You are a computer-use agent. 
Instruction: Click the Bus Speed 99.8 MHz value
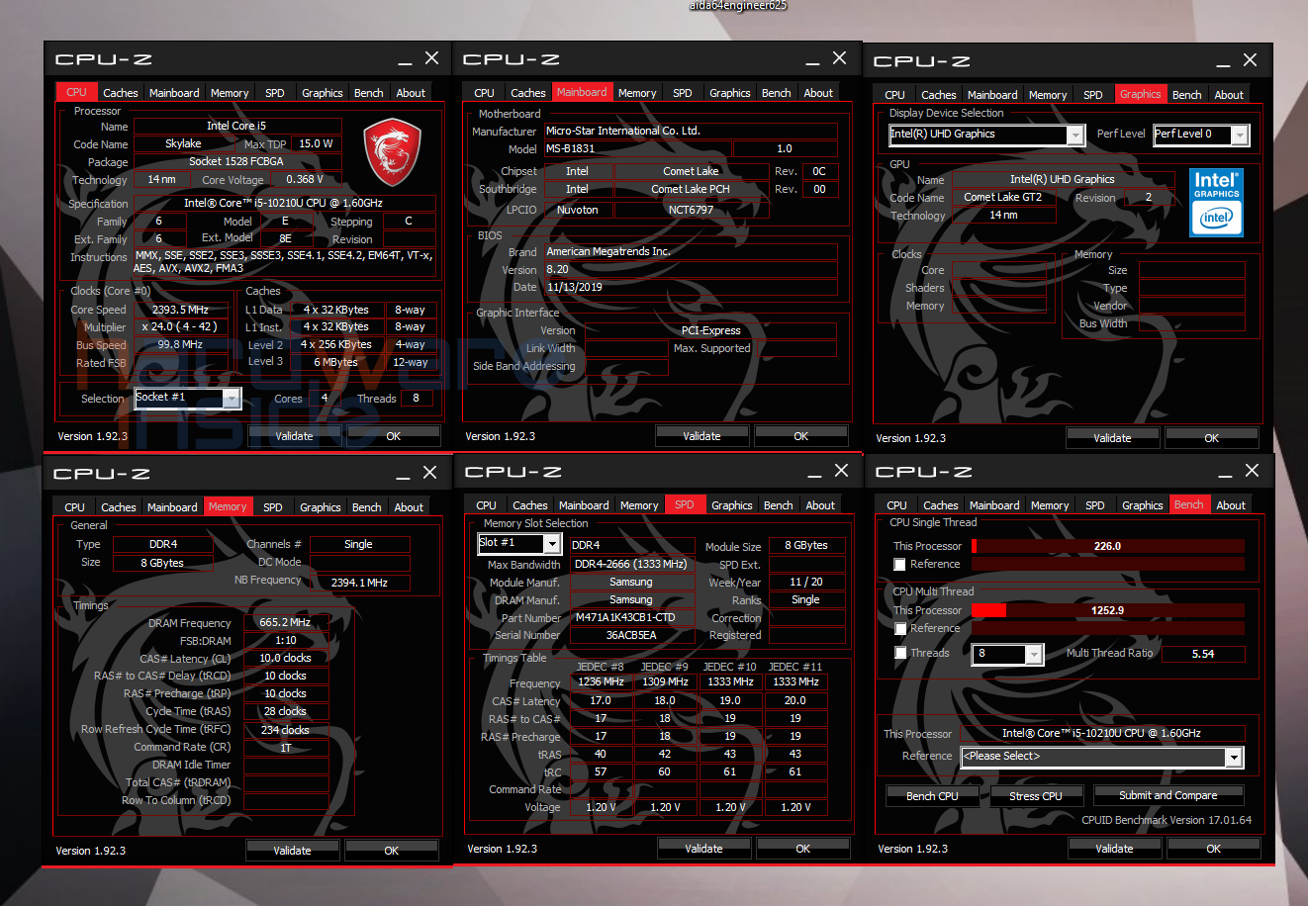click(x=180, y=345)
